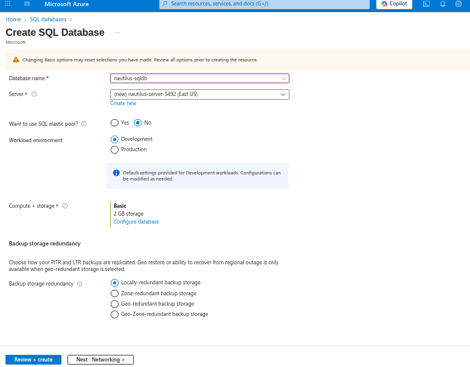
Task: Go to Home breadcrumb
Action: tap(13, 19)
